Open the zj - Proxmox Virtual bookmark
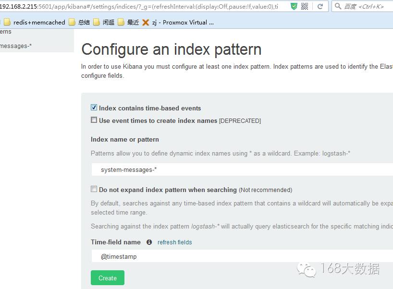The height and width of the screenshot is (289, 393). (178, 22)
